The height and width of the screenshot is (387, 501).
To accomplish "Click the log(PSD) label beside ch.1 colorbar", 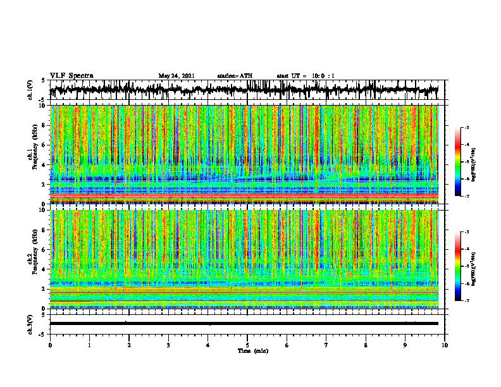I will [x=474, y=165].
